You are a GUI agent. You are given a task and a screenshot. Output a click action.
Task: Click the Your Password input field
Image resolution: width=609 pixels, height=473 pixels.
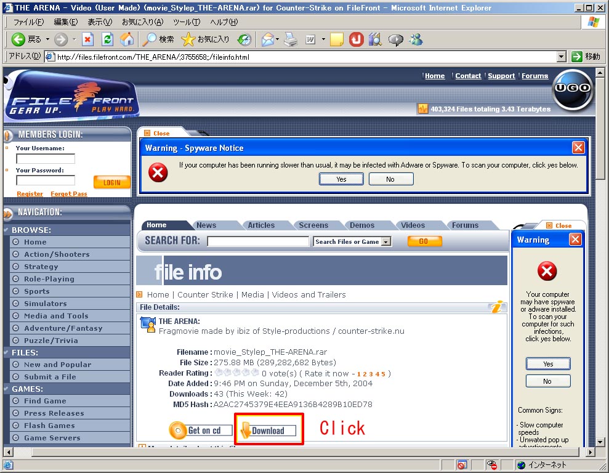click(46, 180)
